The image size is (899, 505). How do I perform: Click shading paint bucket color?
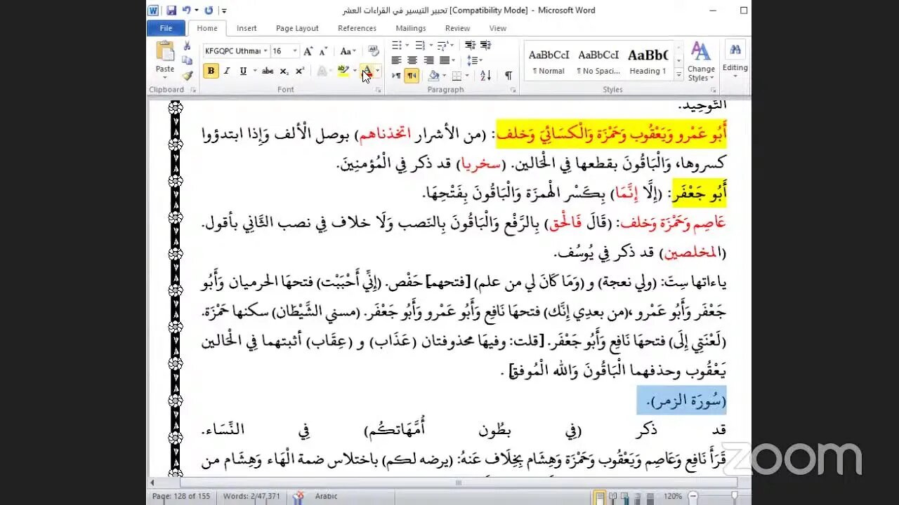(x=433, y=76)
